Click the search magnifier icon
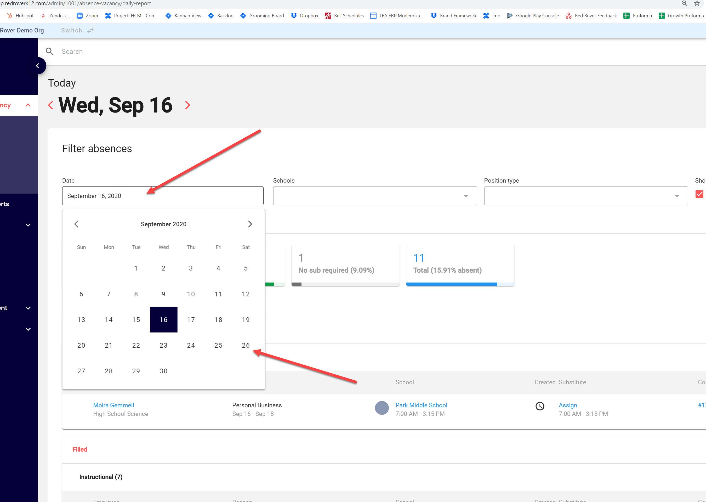The width and height of the screenshot is (706, 502). [49, 51]
